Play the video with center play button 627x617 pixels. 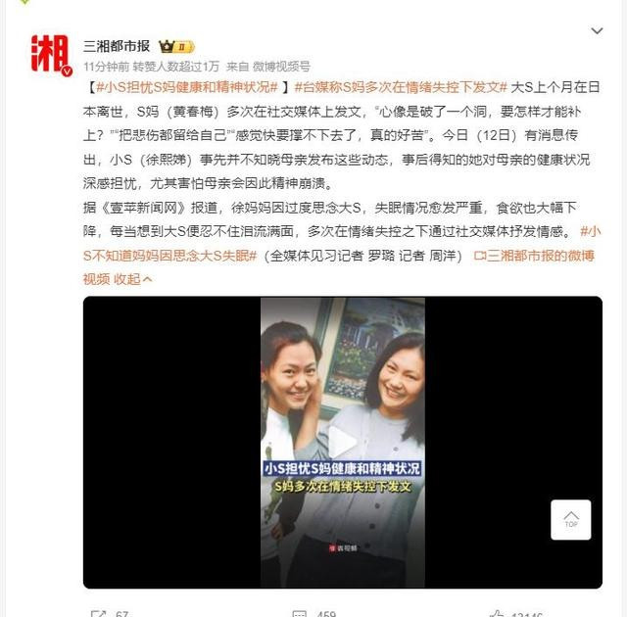(x=342, y=442)
